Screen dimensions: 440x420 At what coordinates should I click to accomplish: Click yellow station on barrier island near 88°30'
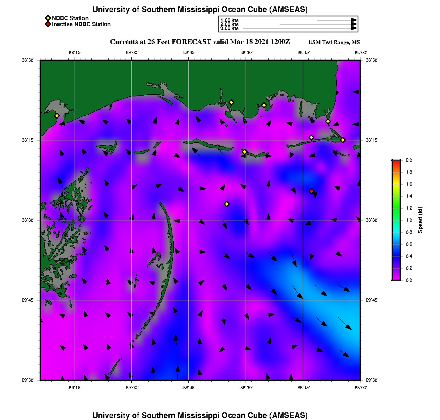coord(245,152)
